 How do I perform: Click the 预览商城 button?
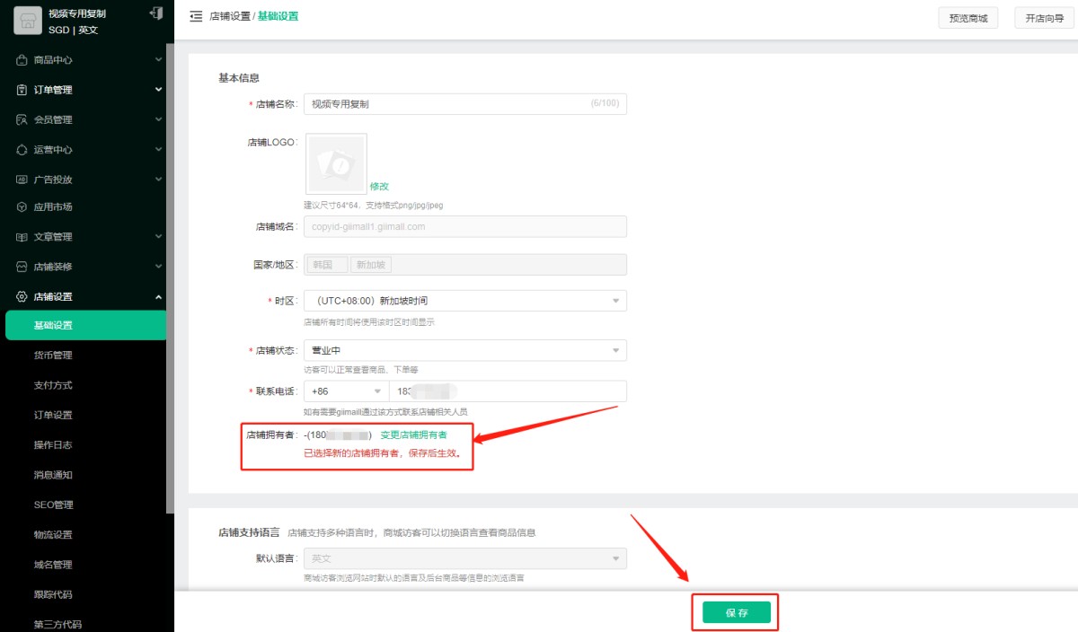(x=967, y=18)
